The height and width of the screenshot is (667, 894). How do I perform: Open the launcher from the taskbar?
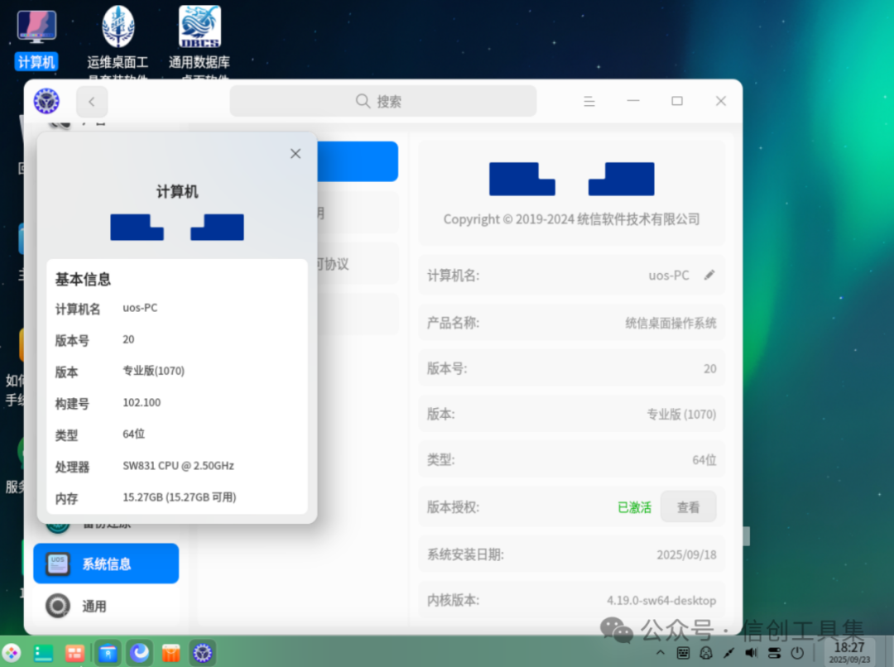pos(12,653)
